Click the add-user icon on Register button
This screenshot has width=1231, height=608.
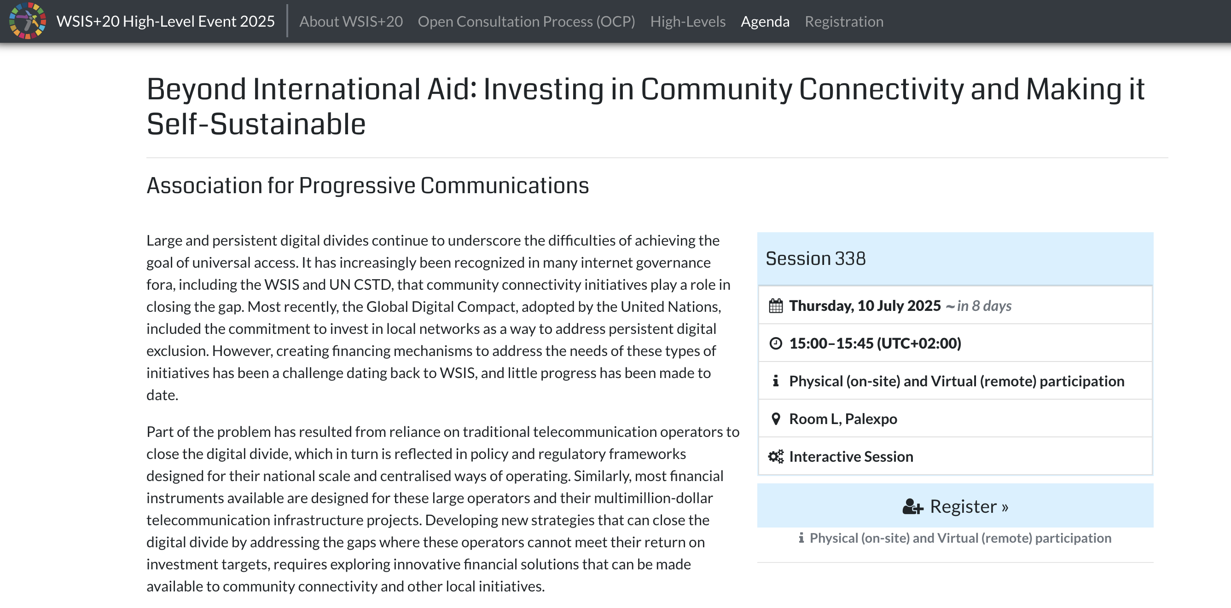(913, 506)
